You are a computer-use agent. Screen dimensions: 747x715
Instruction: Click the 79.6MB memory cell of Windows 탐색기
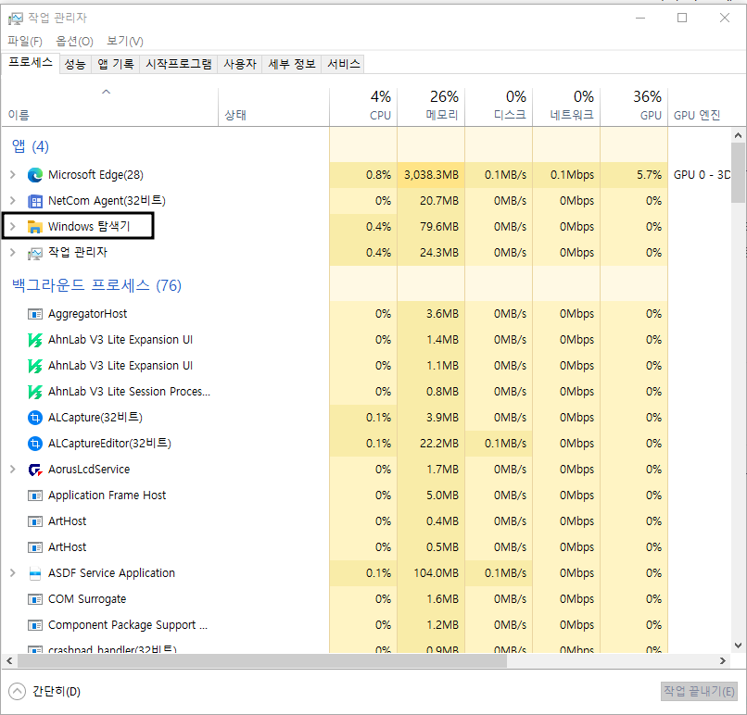(x=431, y=227)
